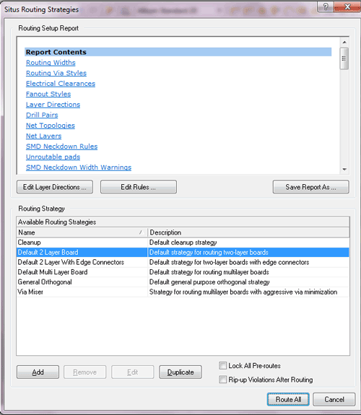Screen dimensions: 361x415
Task: Enable Rip-up Violations After Routing checkbox
Action: coord(223,380)
